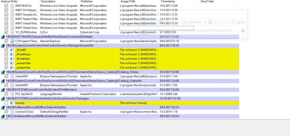This screenshot has height=136, width=290.
Task: Click the registry icon beside the Htmlfile\Shell\Open\Command key
Action: [x=3, y=37]
